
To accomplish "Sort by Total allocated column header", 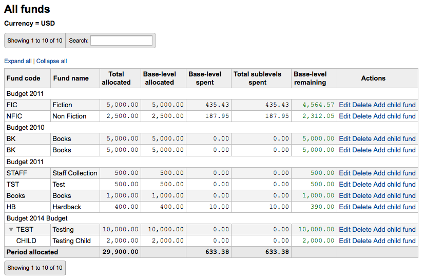I will pos(116,78).
